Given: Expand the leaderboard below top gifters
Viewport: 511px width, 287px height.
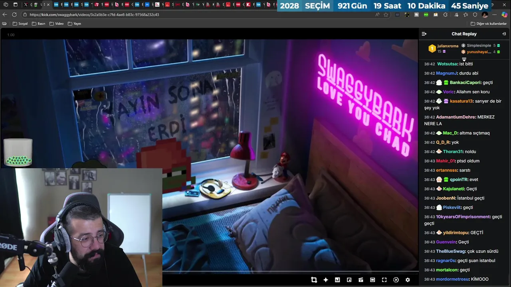Looking at the screenshot, I should coord(464,59).
